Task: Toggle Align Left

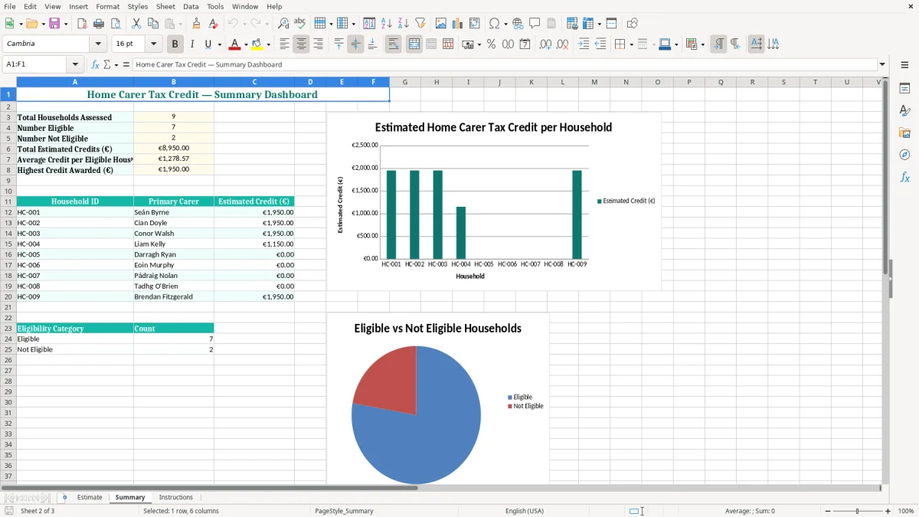Action: point(284,44)
